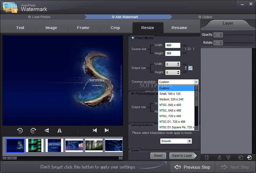Open the Image tab
The width and height of the screenshot is (256, 173).
(51, 28)
